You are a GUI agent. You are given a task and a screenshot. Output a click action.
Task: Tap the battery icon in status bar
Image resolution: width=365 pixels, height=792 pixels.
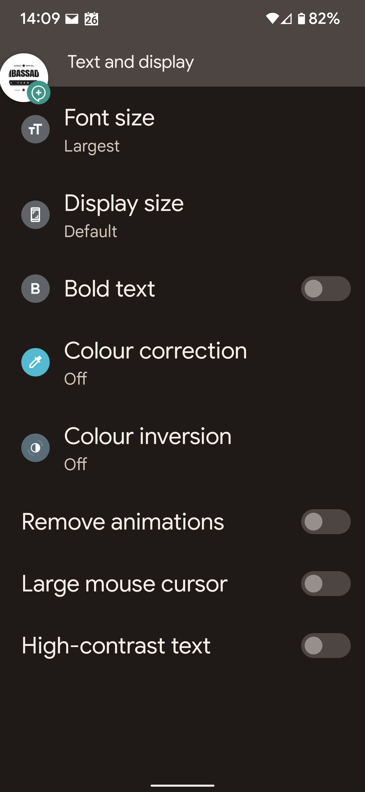click(x=301, y=19)
